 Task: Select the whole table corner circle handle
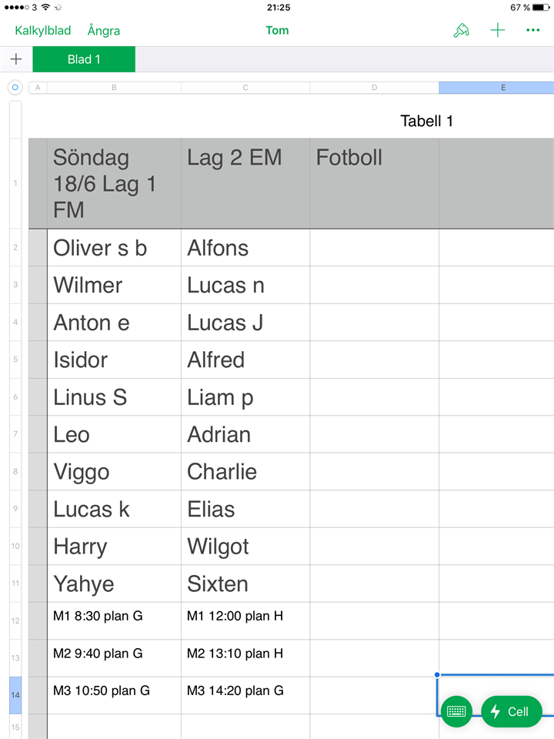[15, 88]
